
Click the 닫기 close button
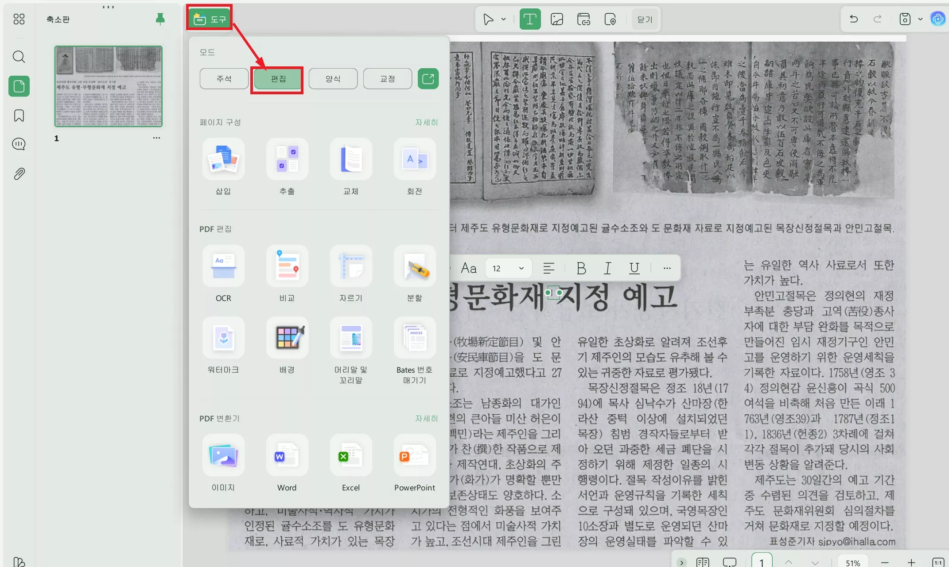pos(645,19)
